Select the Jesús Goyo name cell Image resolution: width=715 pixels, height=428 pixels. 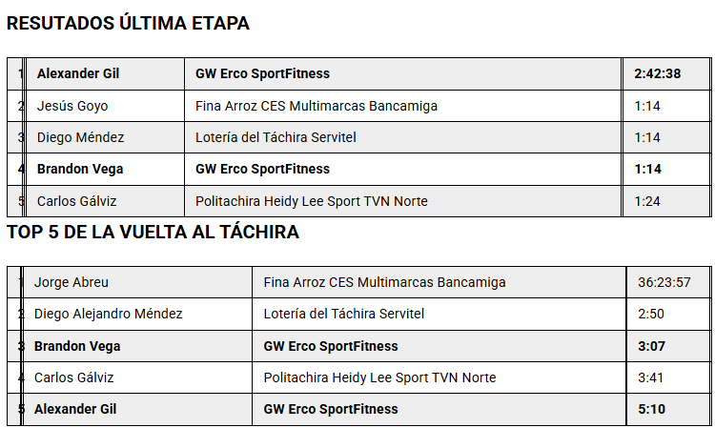pos(72,106)
